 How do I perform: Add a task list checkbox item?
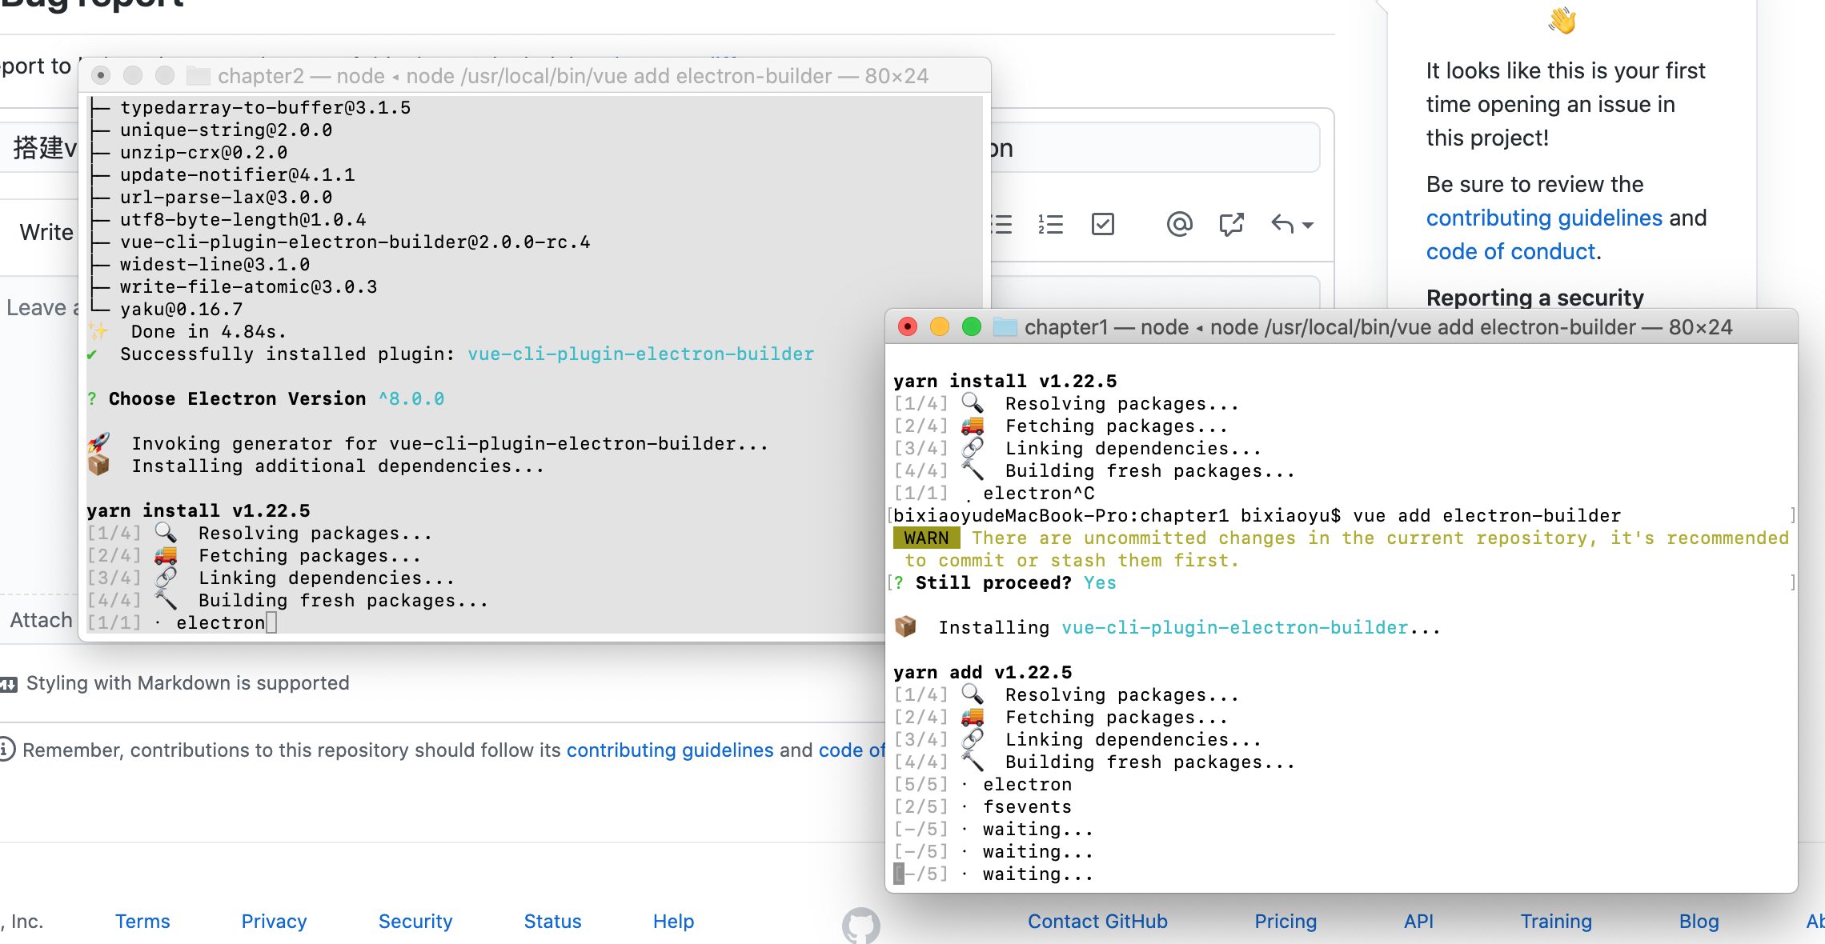click(1103, 225)
